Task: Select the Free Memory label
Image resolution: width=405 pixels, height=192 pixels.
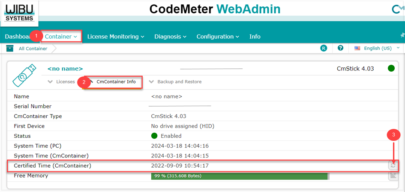Action: [x=31, y=175]
